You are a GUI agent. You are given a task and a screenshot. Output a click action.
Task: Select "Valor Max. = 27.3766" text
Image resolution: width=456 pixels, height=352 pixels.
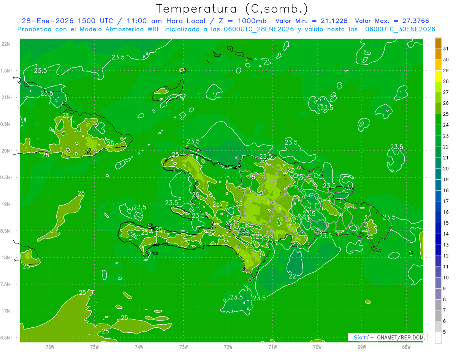point(392,21)
